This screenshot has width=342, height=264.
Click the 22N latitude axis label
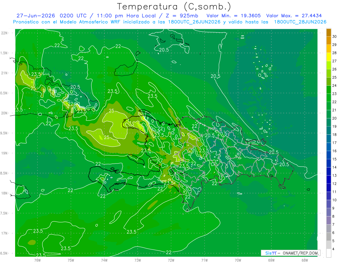click(5, 33)
